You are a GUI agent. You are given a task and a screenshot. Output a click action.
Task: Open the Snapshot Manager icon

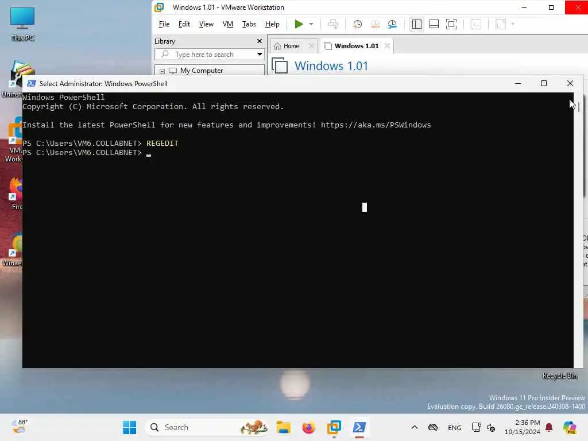[392, 24]
